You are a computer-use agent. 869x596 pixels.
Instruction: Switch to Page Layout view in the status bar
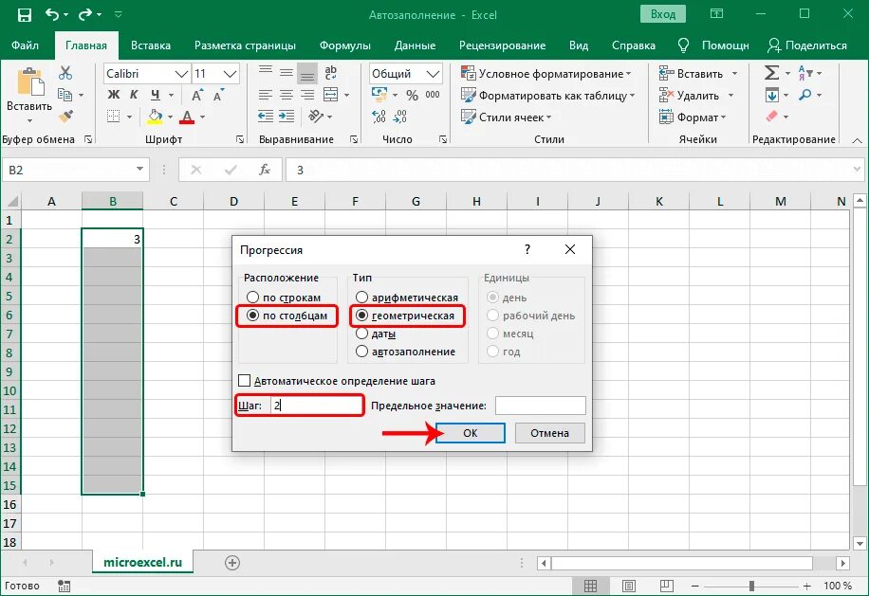[629, 586]
